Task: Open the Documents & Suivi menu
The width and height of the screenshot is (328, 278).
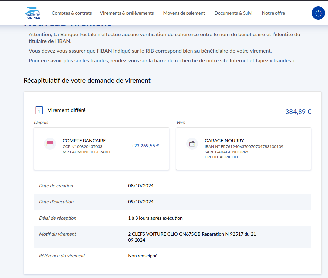Action: pyautogui.click(x=233, y=13)
